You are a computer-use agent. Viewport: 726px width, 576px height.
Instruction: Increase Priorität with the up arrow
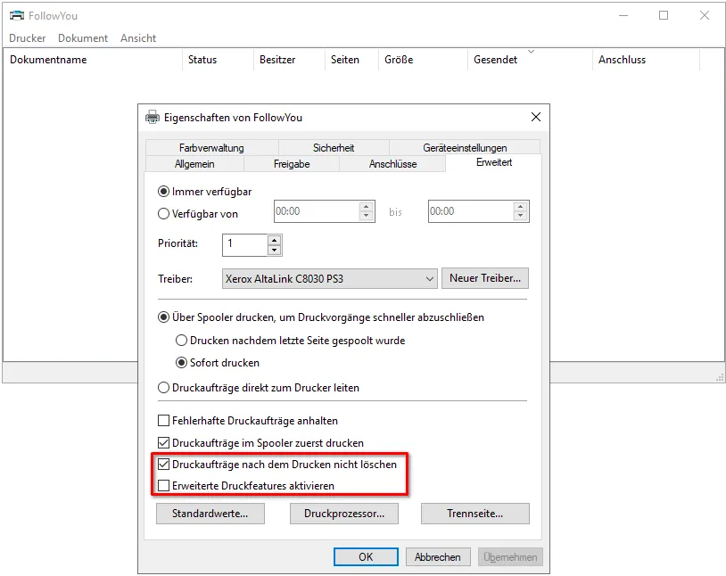coord(274,239)
